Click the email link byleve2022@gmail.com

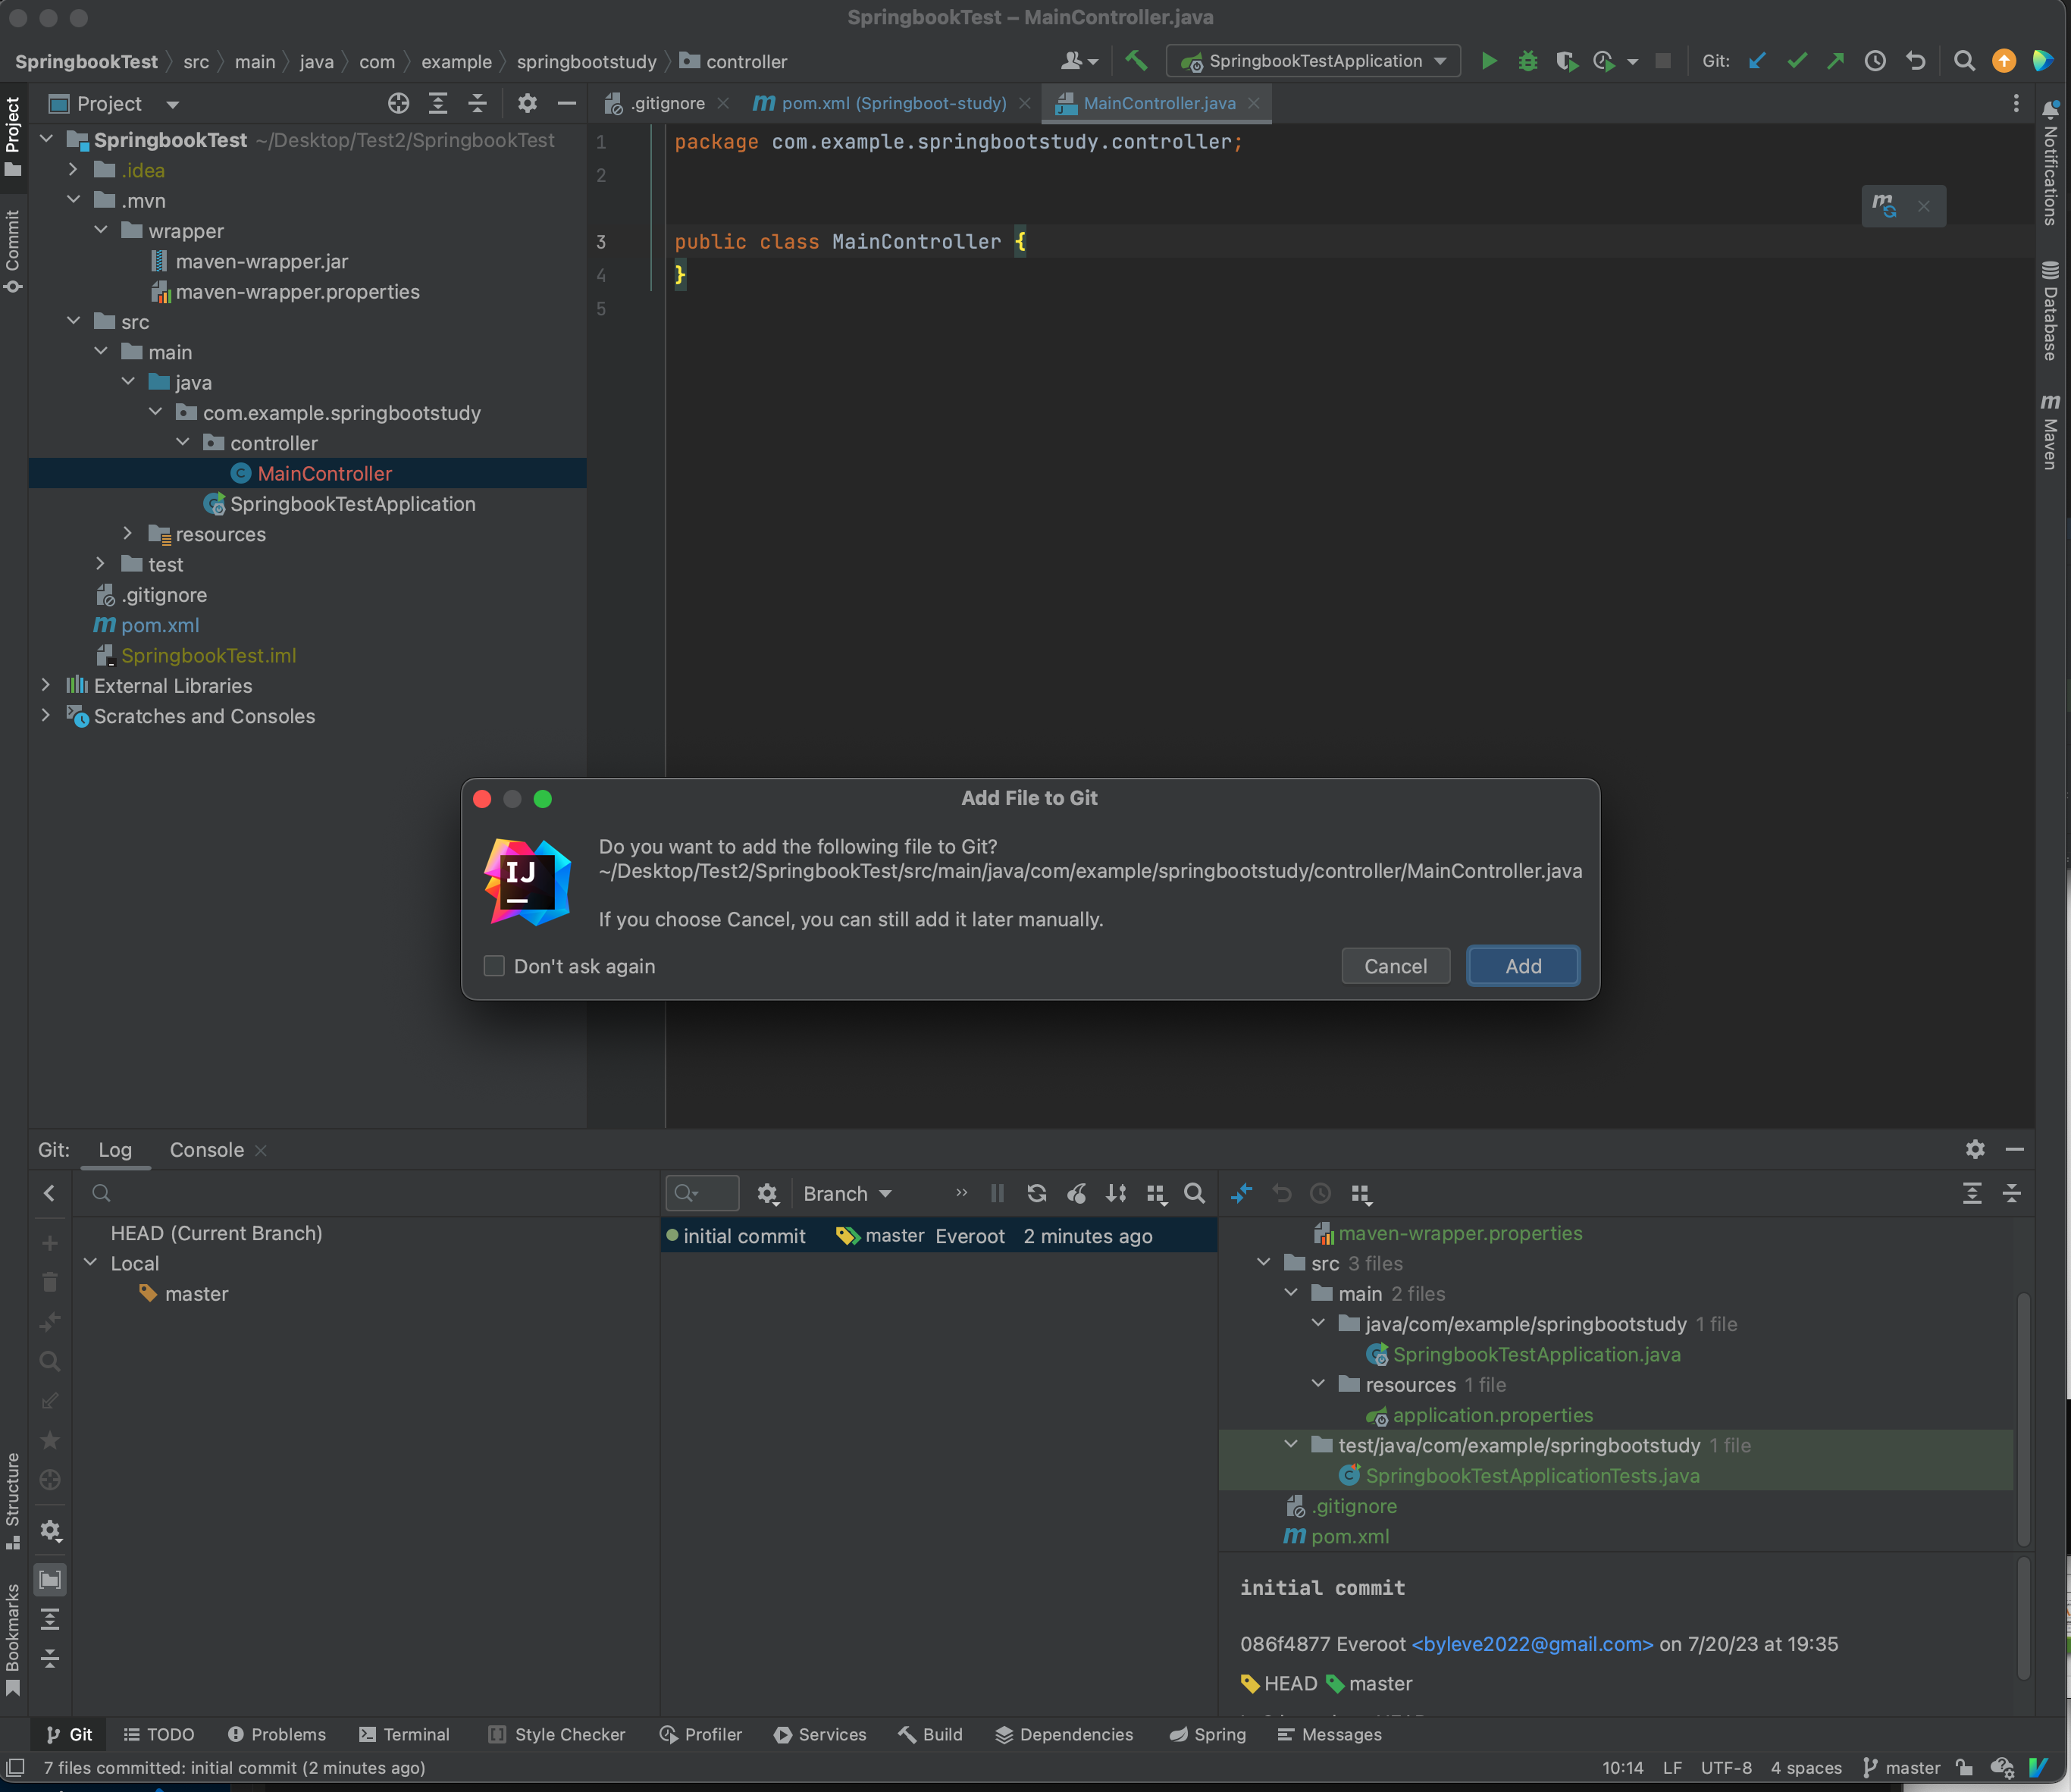pos(1531,1644)
